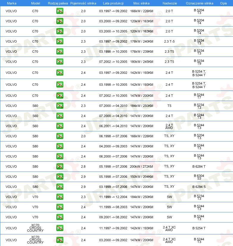The height and width of the screenshot is (246, 233).
Task: Click the Model column header
Action: (x=35, y=3)
